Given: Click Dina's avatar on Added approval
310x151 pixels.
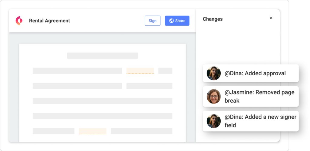Looking at the screenshot, I should pos(214,73).
